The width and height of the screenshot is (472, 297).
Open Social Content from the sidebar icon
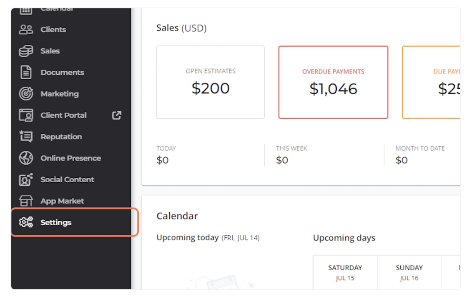point(26,179)
